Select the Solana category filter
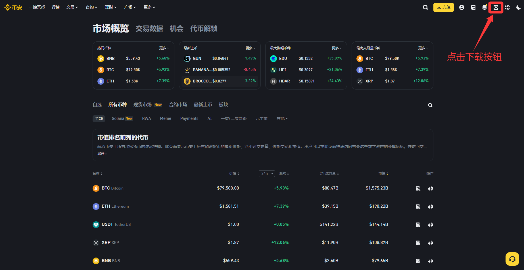Screen dimensions: 524x270 (122, 118)
